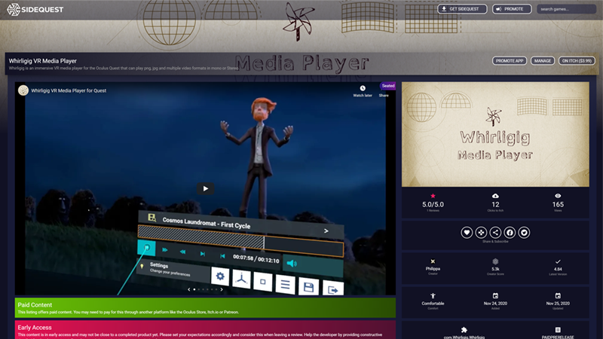
Task: Open the video title Whirligig VR Media Player for Quest
Action: pos(69,90)
